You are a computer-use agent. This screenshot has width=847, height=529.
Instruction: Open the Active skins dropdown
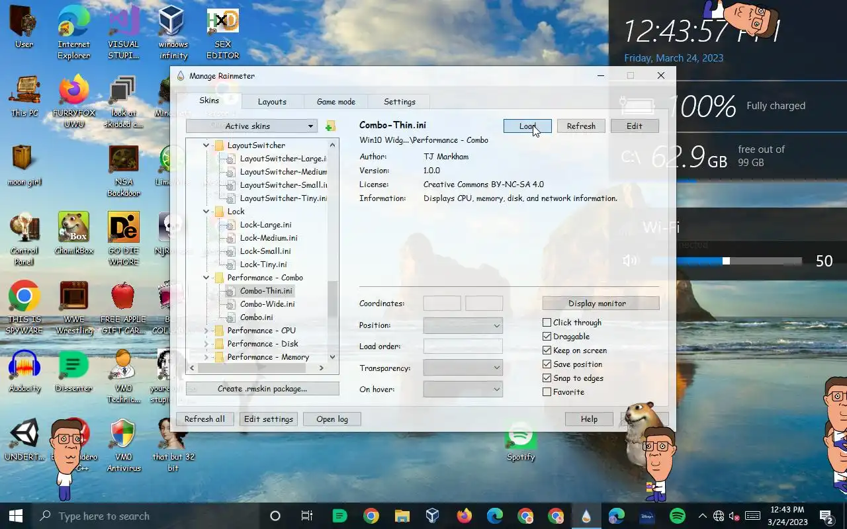(x=251, y=126)
